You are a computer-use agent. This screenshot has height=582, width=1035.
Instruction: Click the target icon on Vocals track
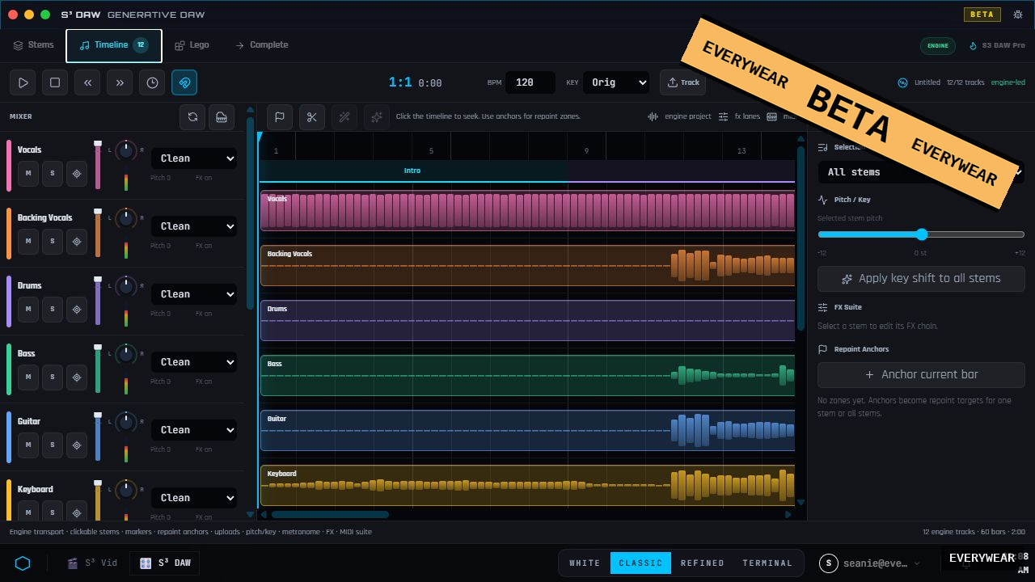77,173
